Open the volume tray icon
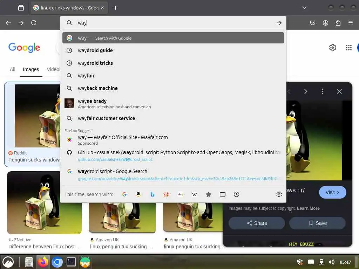The height and width of the screenshot is (269, 359). (332, 262)
